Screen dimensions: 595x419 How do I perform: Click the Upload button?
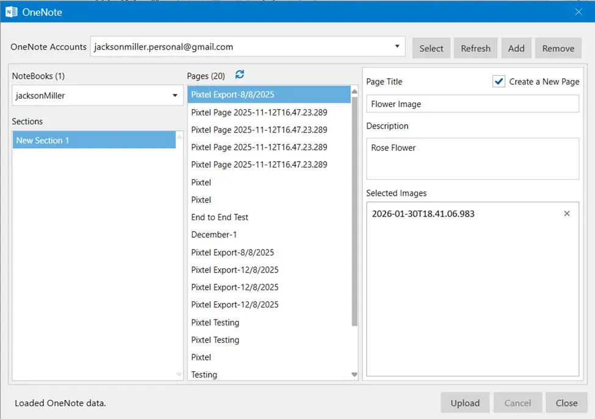(x=465, y=403)
